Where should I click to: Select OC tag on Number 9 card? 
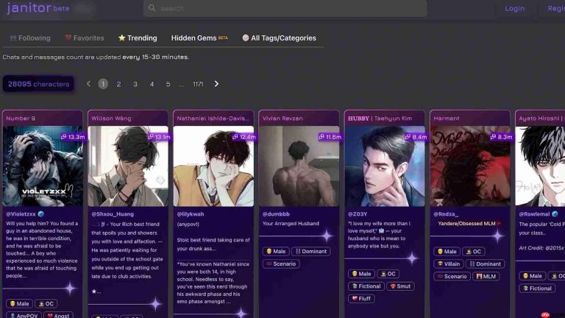click(x=46, y=303)
